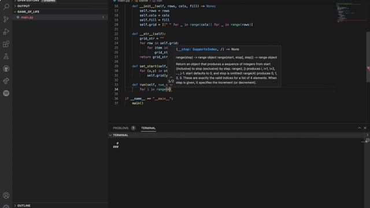Click right chevron on TERMINAL header row
This screenshot has width=370, height=208.
pyautogui.click(x=368, y=135)
